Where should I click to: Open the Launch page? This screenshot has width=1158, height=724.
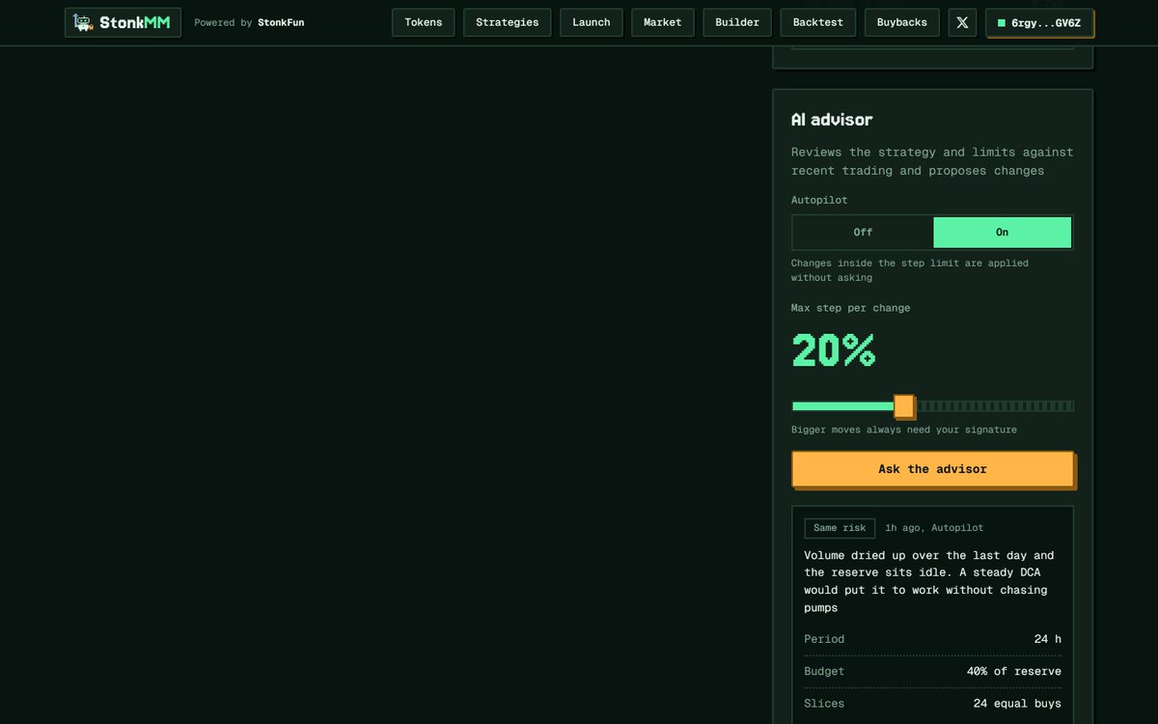pyautogui.click(x=592, y=22)
